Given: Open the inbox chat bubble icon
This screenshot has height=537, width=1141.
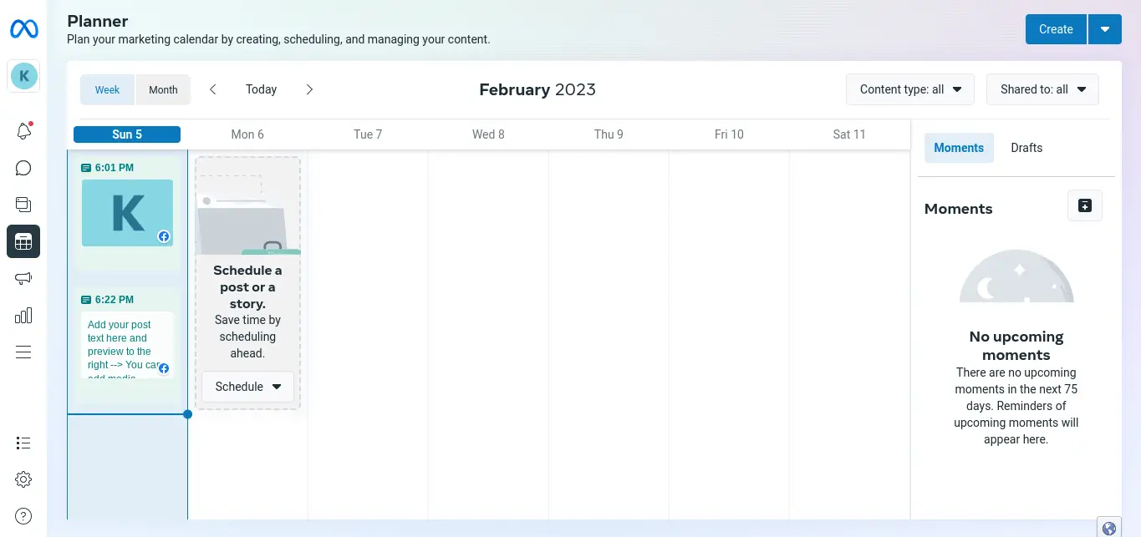Looking at the screenshot, I should tap(23, 169).
